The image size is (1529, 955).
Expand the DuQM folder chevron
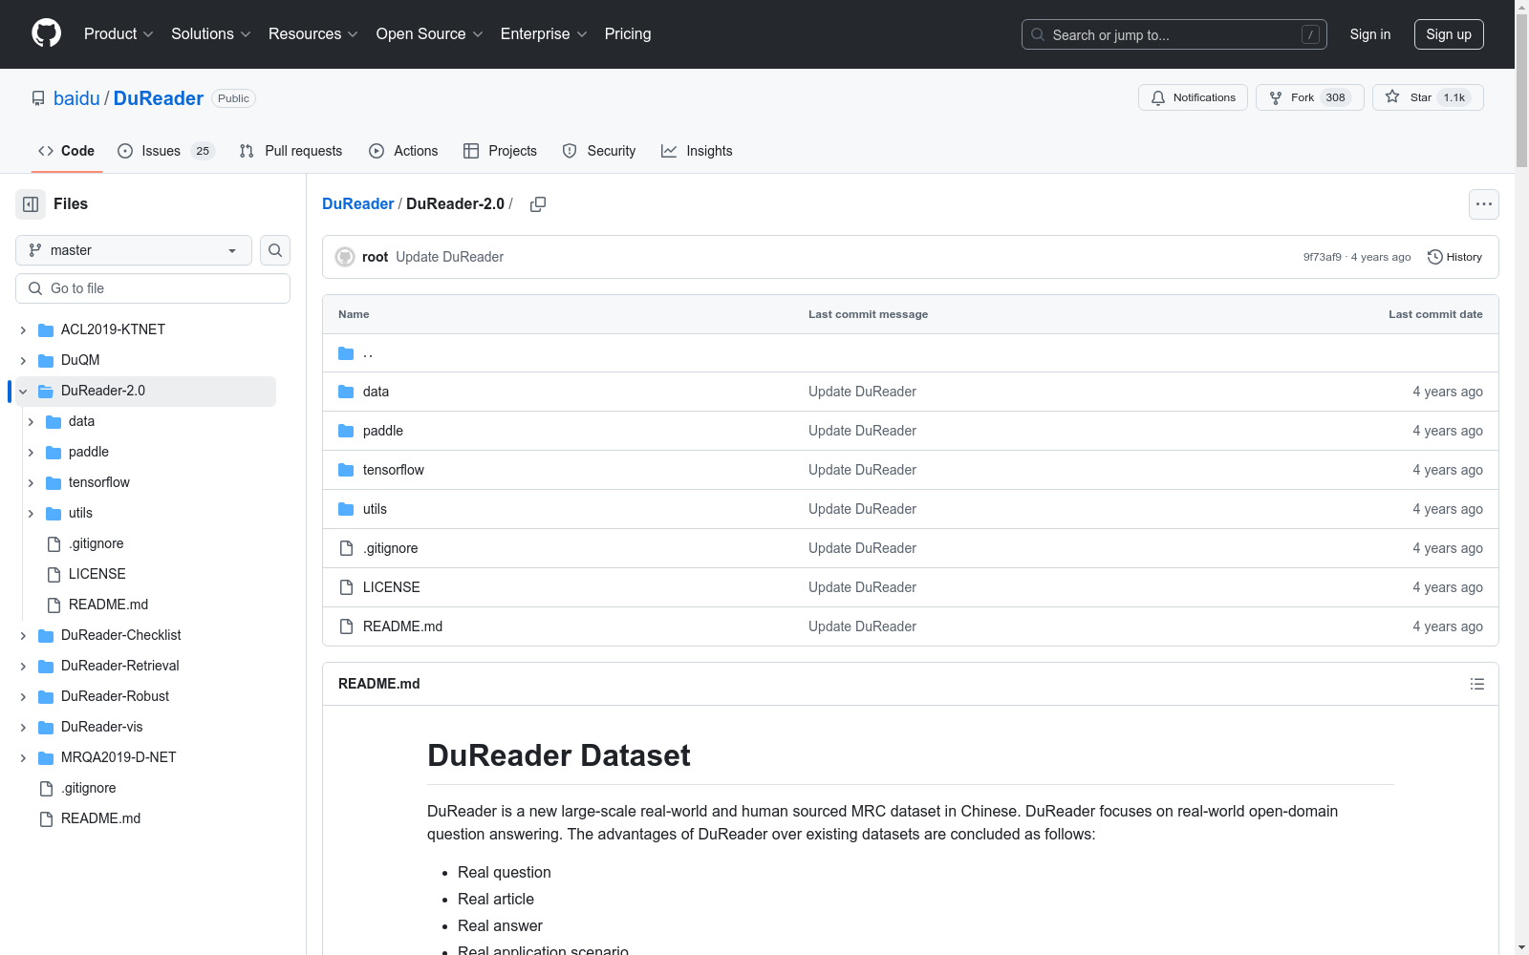pyautogui.click(x=23, y=360)
